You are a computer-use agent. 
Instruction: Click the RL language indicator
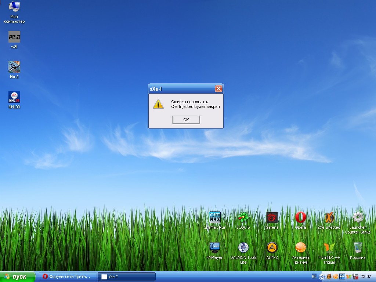tap(314, 276)
